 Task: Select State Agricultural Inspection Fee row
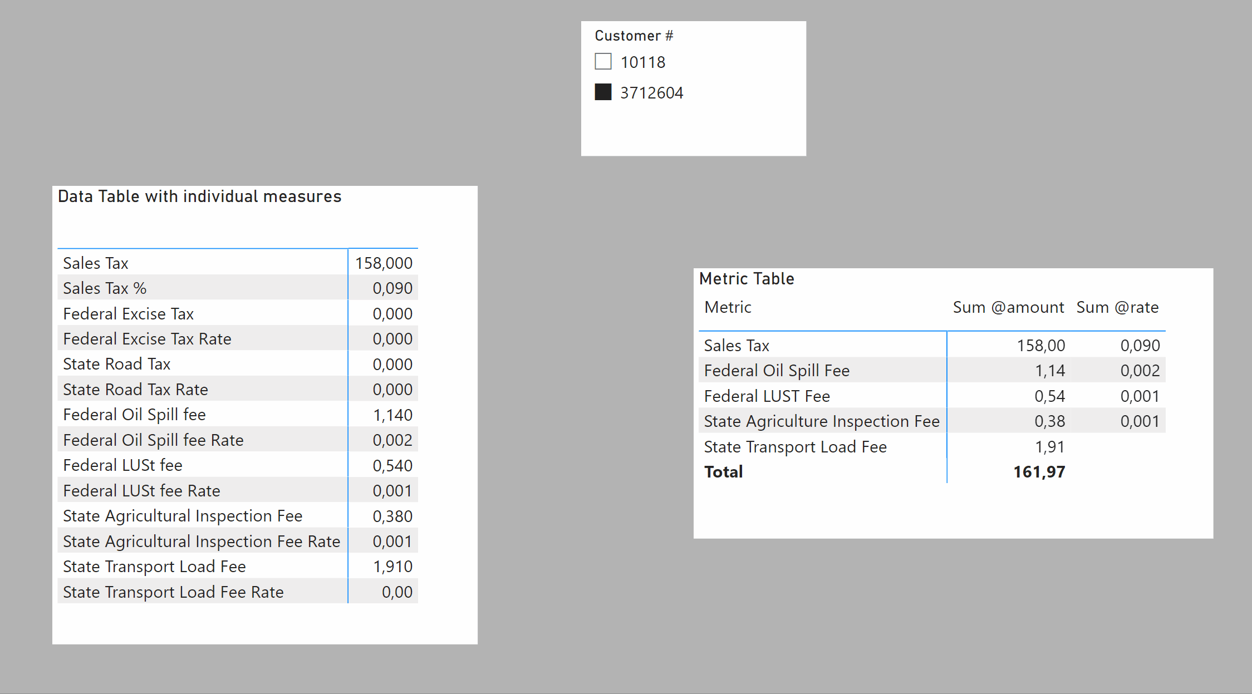(x=238, y=516)
